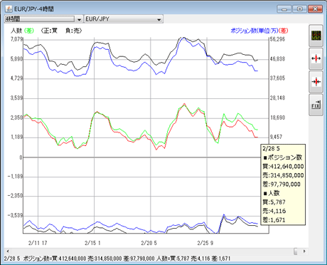This screenshot has height=265, width=327.
Task: Click the scrollbar left arrow
Action: point(8,251)
